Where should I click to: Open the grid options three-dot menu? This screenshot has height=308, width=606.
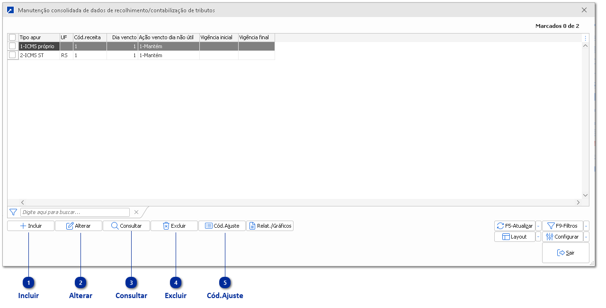point(586,38)
